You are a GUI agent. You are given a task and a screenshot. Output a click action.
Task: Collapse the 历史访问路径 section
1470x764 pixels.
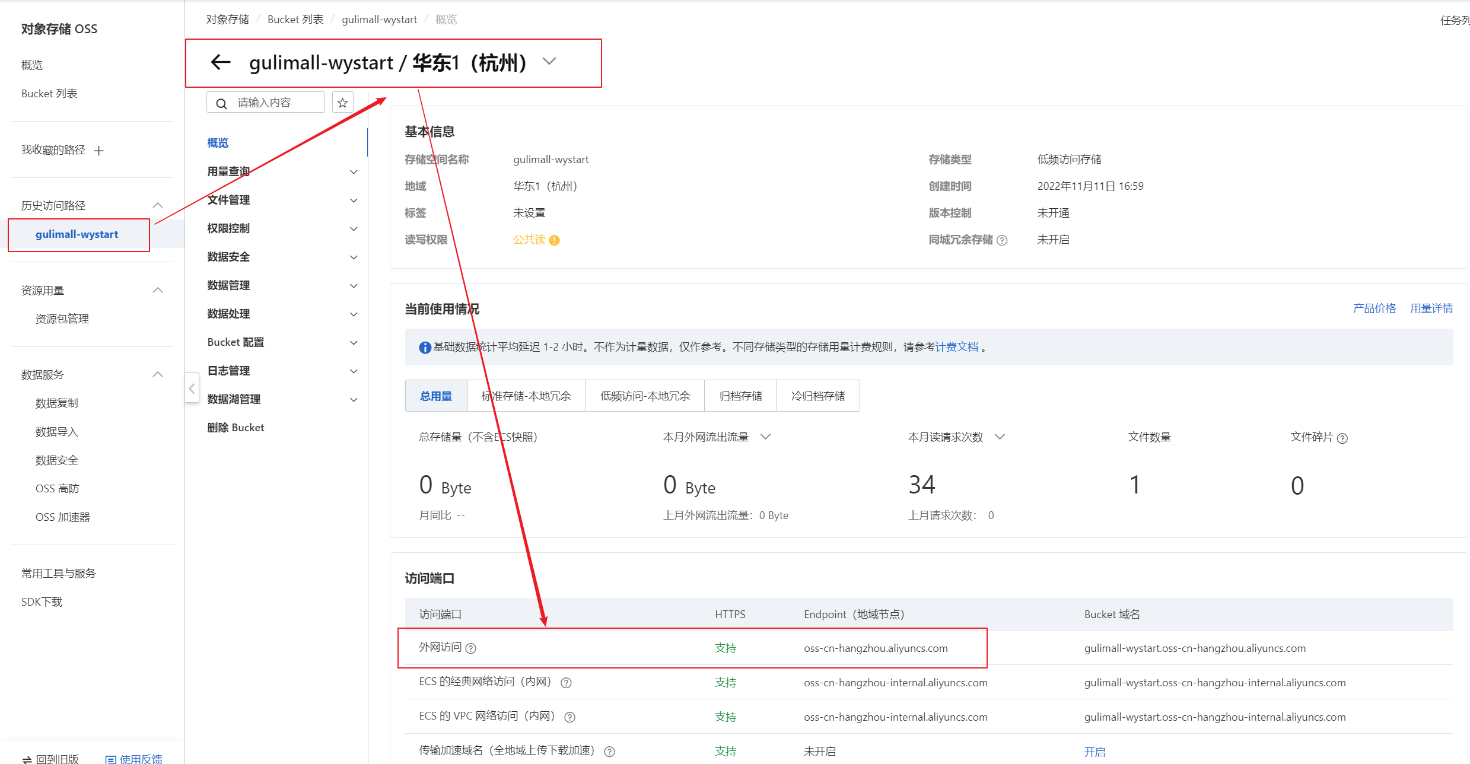click(157, 205)
